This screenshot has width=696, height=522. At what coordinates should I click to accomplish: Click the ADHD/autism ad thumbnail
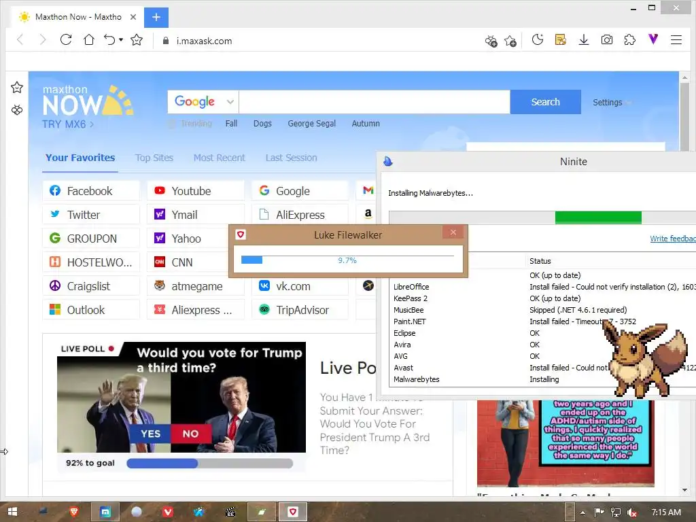tap(565, 443)
